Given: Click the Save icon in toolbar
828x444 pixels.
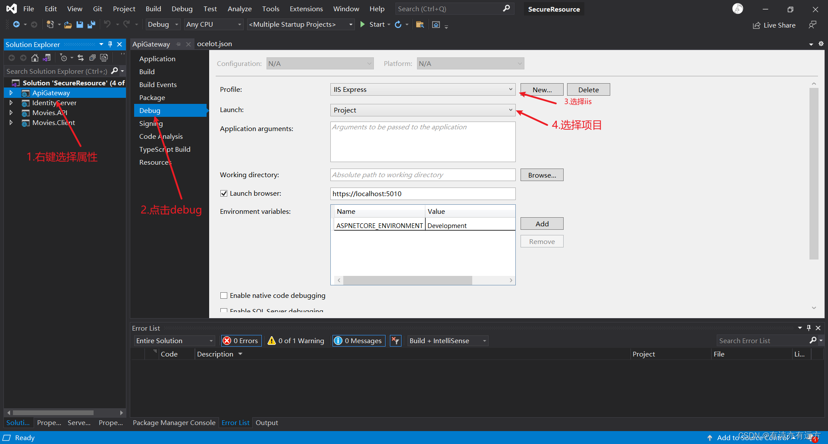Looking at the screenshot, I should 79,25.
